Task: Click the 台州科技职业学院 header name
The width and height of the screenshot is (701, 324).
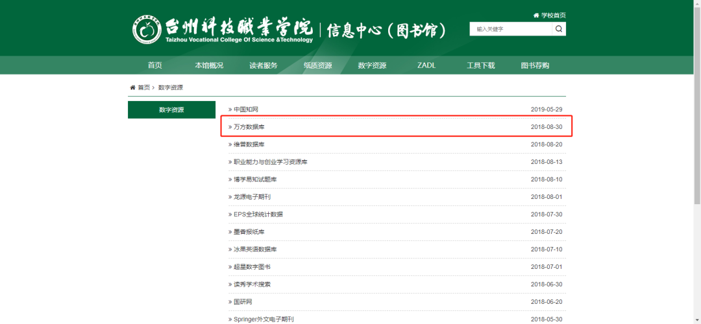Action: (x=239, y=27)
